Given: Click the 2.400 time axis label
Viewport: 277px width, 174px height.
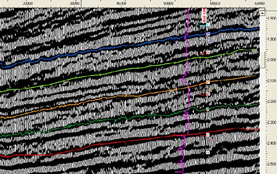Looking at the screenshot, I should click(x=271, y=143).
